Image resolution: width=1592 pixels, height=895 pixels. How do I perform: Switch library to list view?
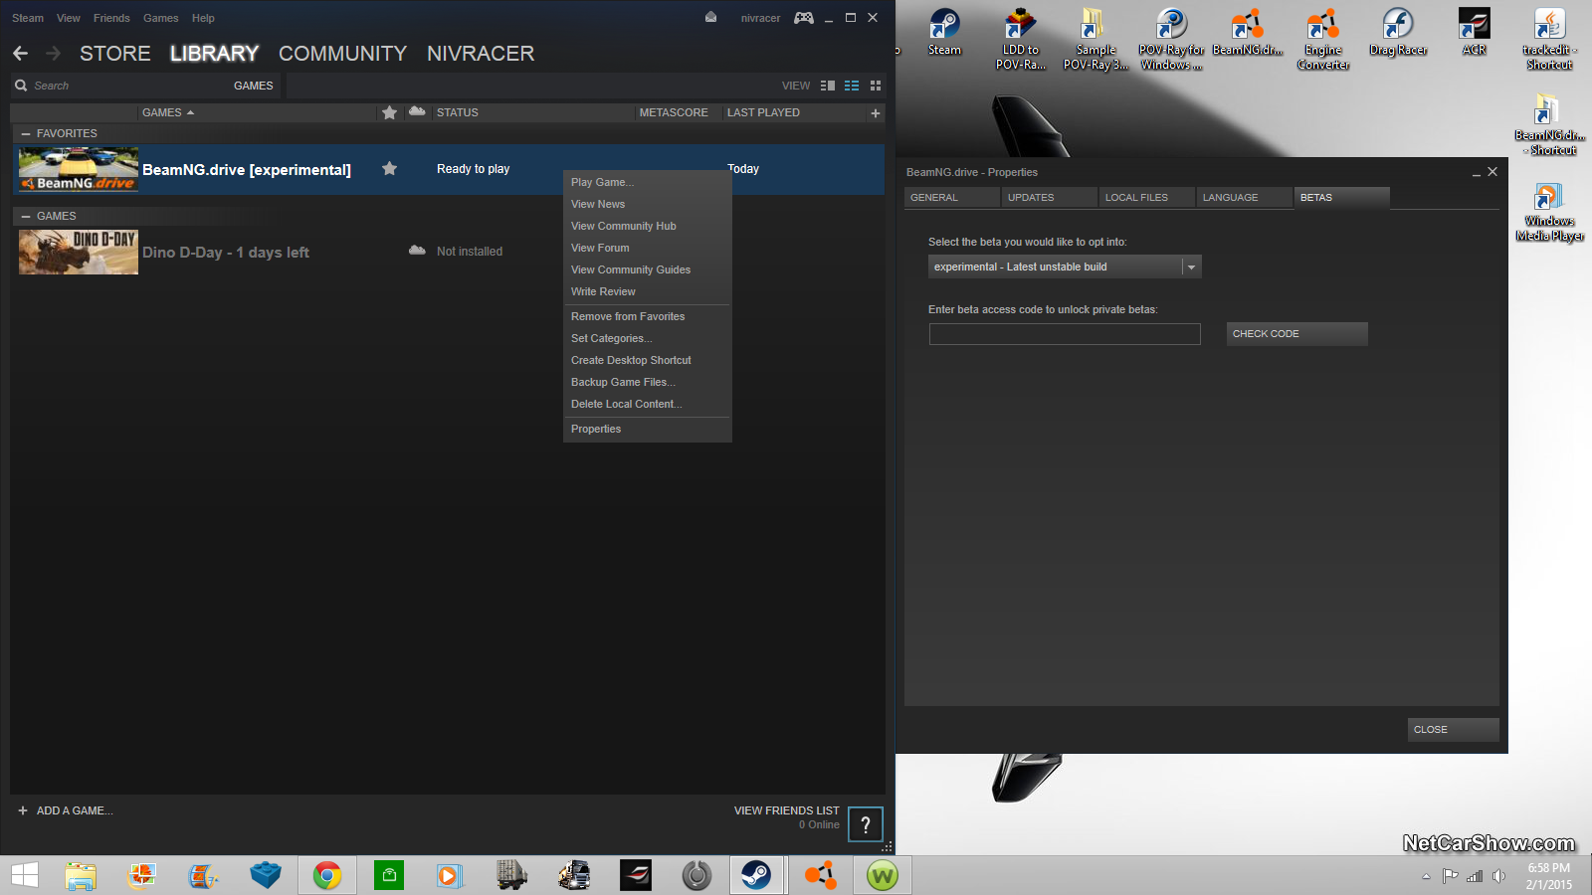click(x=852, y=86)
